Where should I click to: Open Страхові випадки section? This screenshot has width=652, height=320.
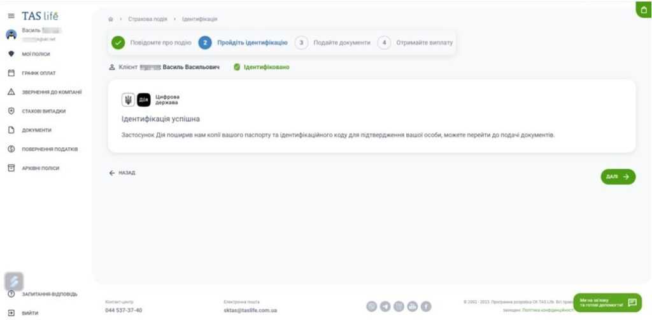click(x=43, y=111)
